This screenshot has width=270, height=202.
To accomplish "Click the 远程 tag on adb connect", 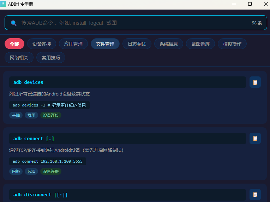I will [x=31, y=172].
